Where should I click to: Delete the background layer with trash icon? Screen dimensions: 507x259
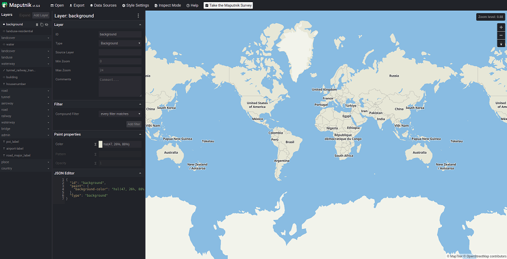[36, 24]
